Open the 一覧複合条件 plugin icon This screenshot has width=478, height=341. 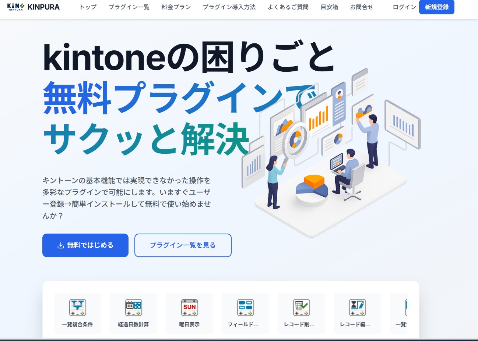[78, 308]
